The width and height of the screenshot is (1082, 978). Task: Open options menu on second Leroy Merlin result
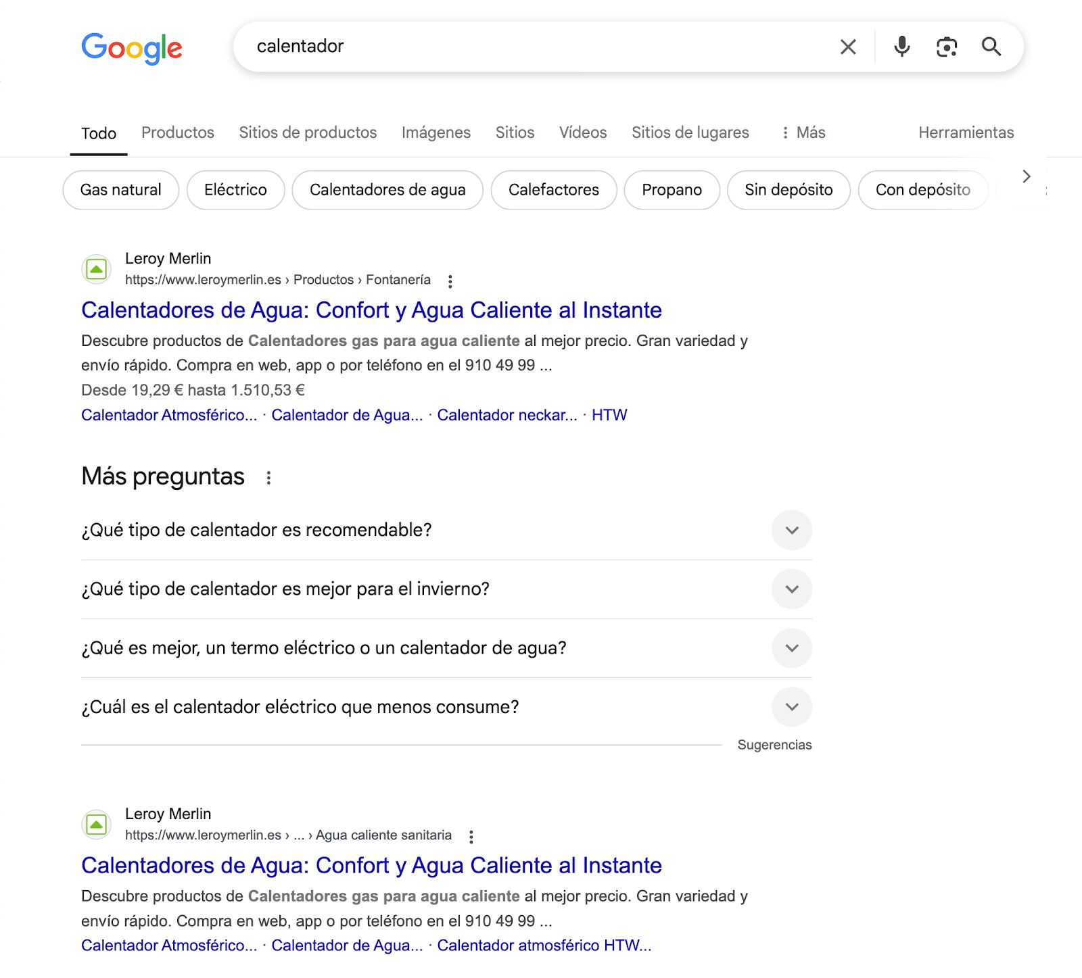tap(471, 835)
